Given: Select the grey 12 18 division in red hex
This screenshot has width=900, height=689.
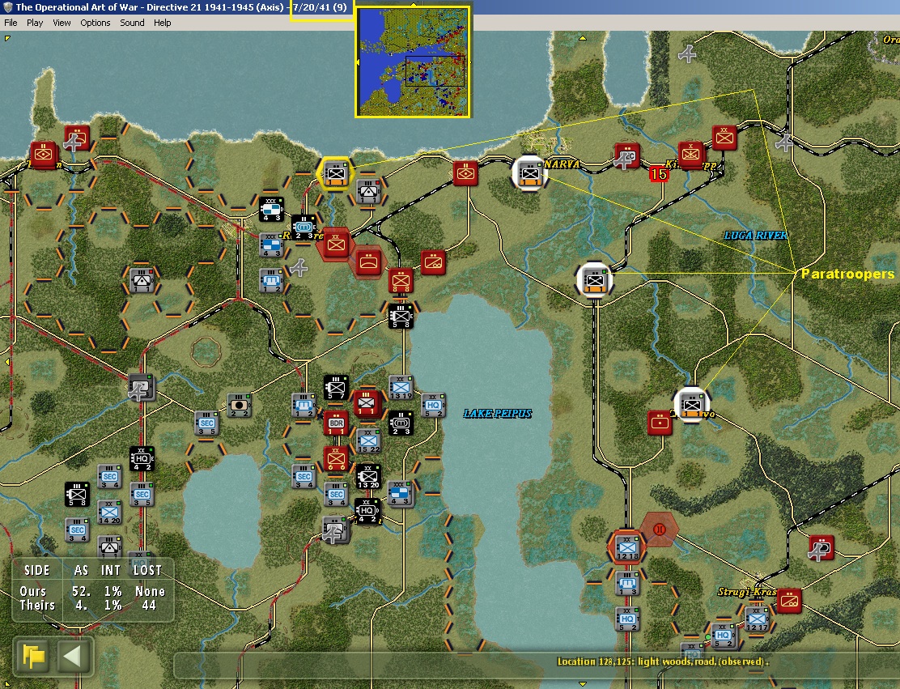Looking at the screenshot, I should (626, 548).
